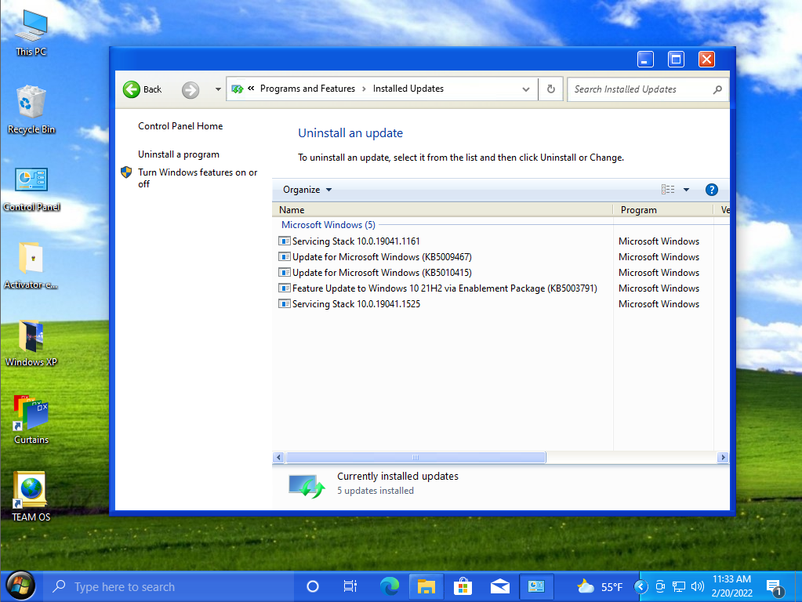Open help with the blue question icon
Viewport: 802px width, 602px height.
click(712, 190)
